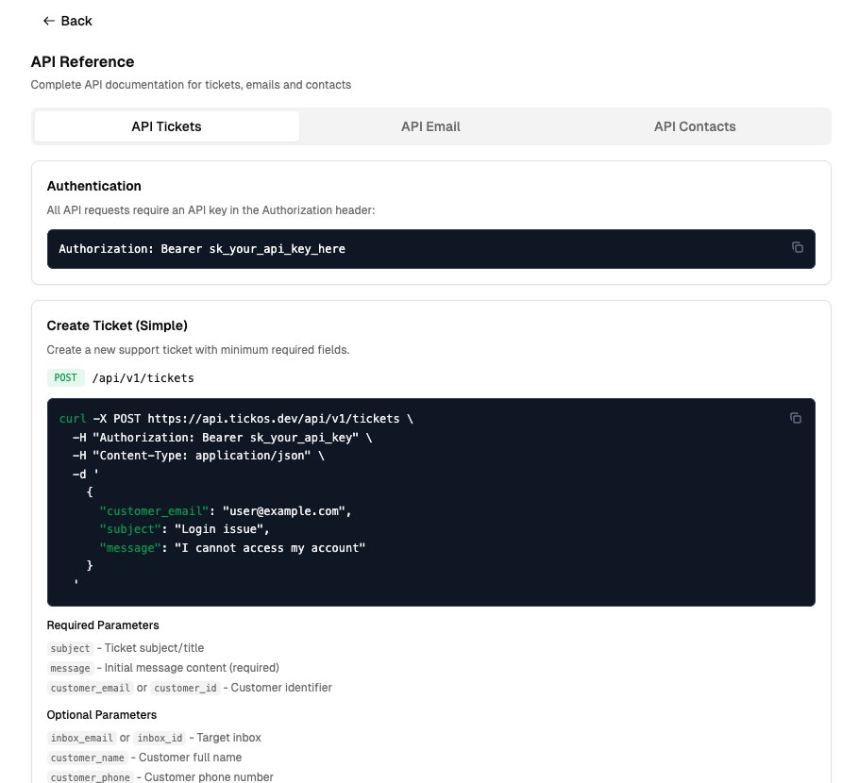Image resolution: width=859 pixels, height=783 pixels.
Task: Click the customer_name parameter code tag
Action: click(88, 758)
